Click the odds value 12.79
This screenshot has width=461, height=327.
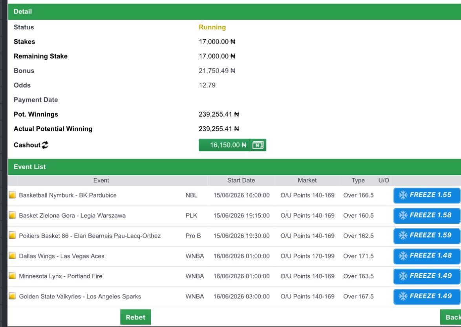point(207,85)
